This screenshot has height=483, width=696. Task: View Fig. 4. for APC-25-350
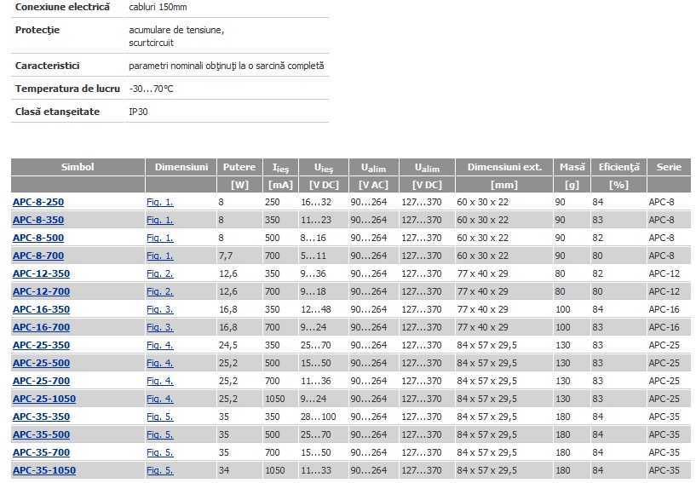coord(160,345)
